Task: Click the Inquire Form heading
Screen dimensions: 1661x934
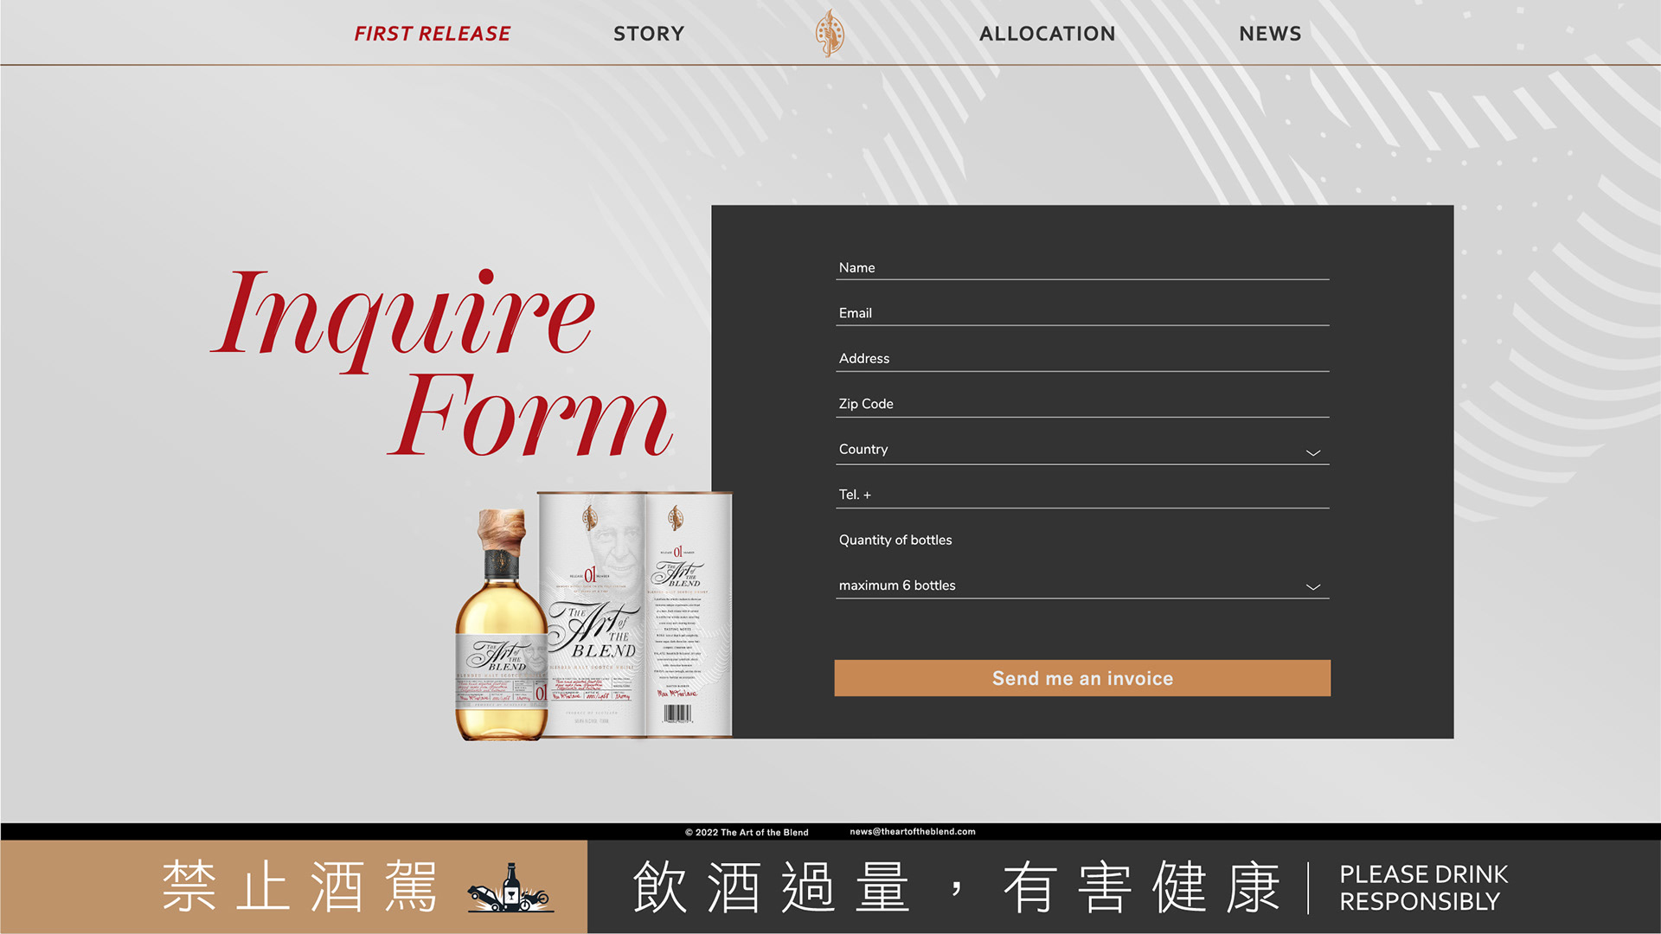Action: coord(442,361)
